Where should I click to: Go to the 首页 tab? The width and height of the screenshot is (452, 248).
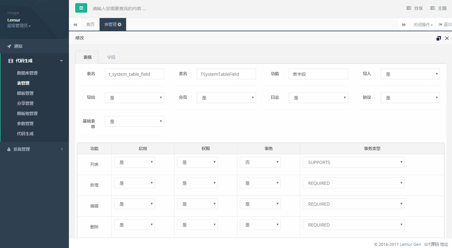90,24
